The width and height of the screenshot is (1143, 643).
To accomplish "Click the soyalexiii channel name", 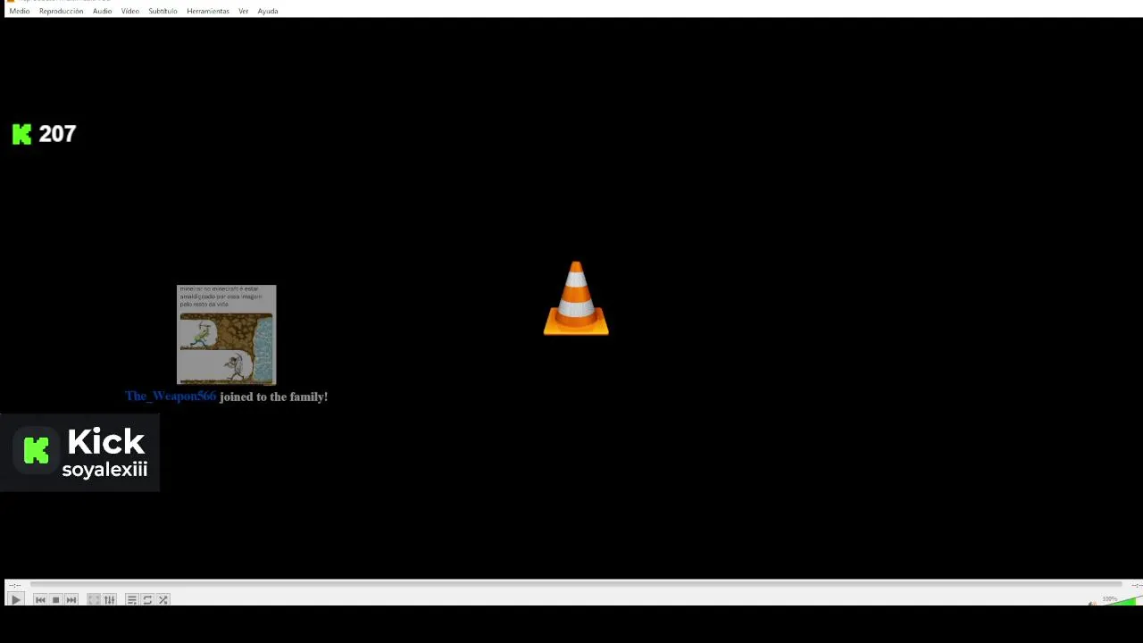I will pos(104,470).
